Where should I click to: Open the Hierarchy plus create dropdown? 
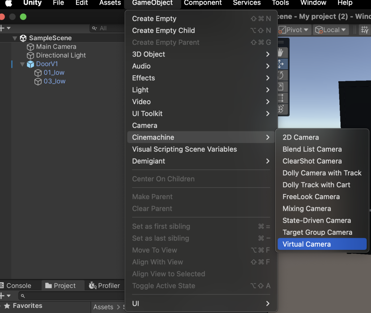point(5,28)
